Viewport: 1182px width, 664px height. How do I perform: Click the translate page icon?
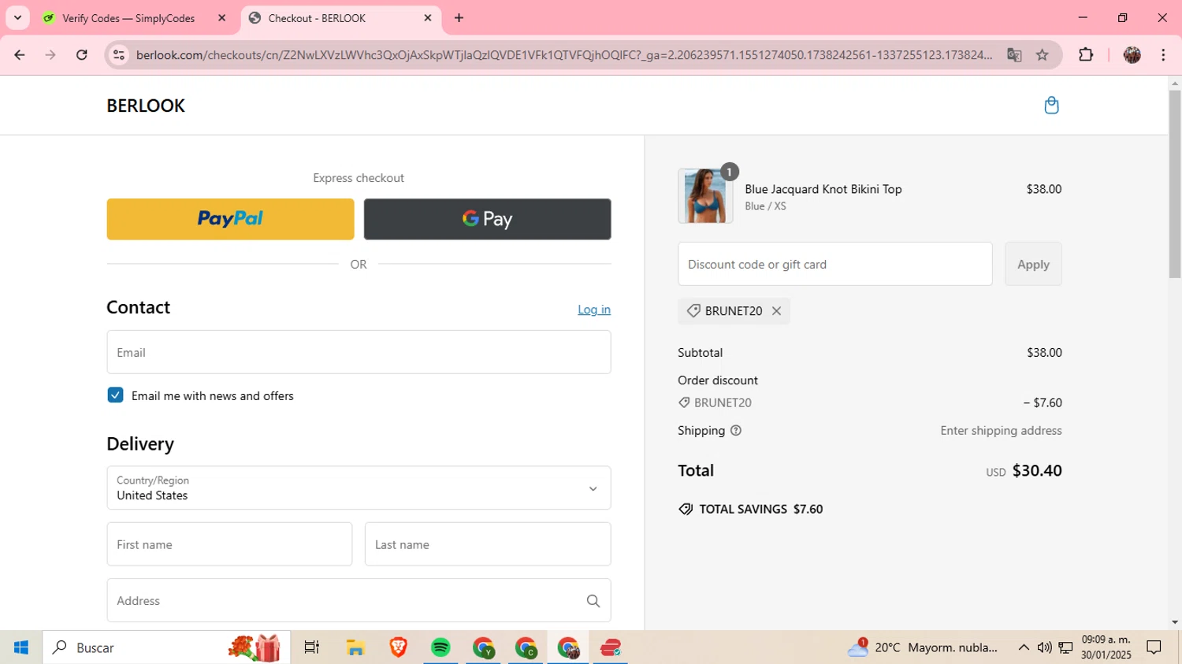(x=1014, y=55)
